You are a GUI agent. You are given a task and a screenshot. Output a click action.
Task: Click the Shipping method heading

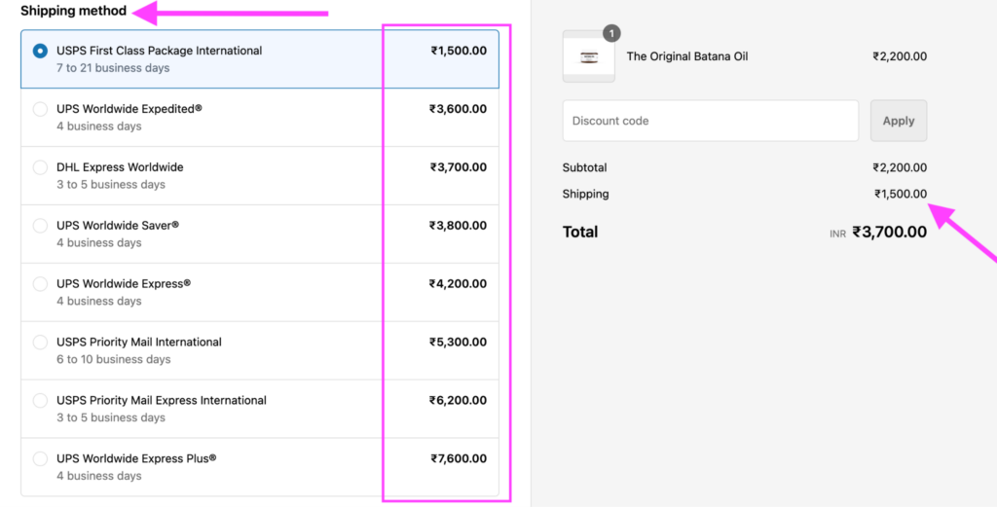click(x=73, y=11)
